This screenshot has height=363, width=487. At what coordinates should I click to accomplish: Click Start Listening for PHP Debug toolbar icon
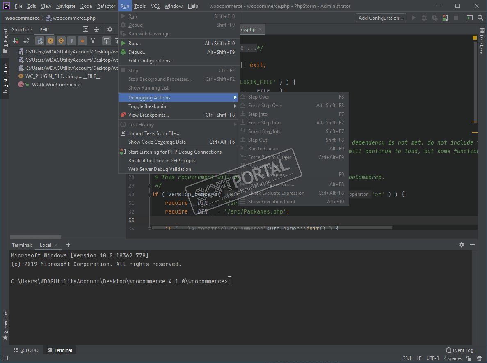point(446,18)
